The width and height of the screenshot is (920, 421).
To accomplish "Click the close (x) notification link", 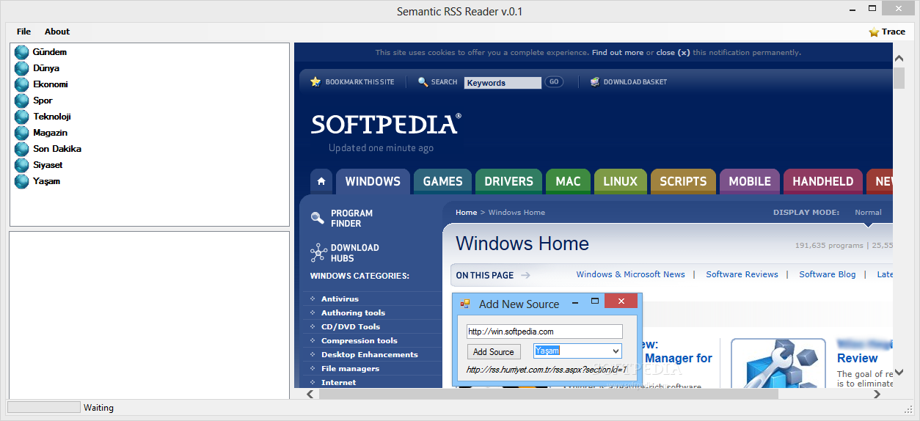I will pyautogui.click(x=673, y=53).
